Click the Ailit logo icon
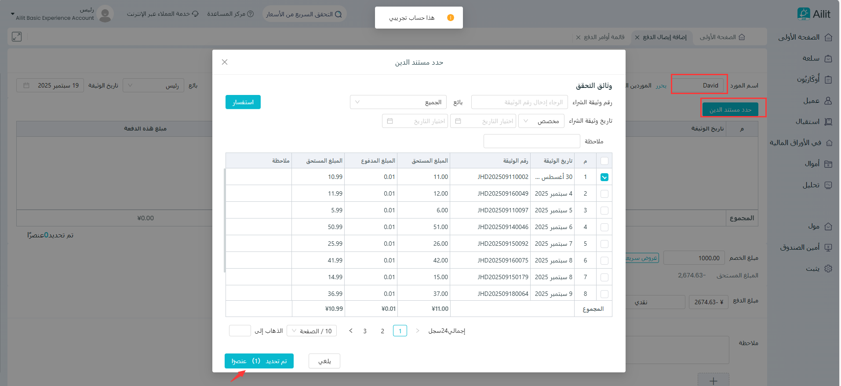This screenshot has height=386, width=841. tap(804, 14)
